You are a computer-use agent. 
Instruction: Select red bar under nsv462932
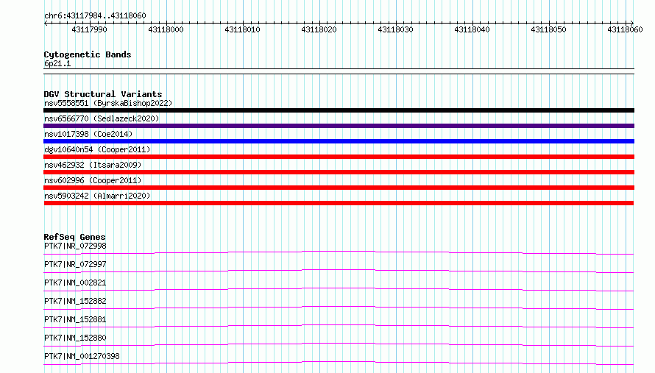[x=339, y=172]
